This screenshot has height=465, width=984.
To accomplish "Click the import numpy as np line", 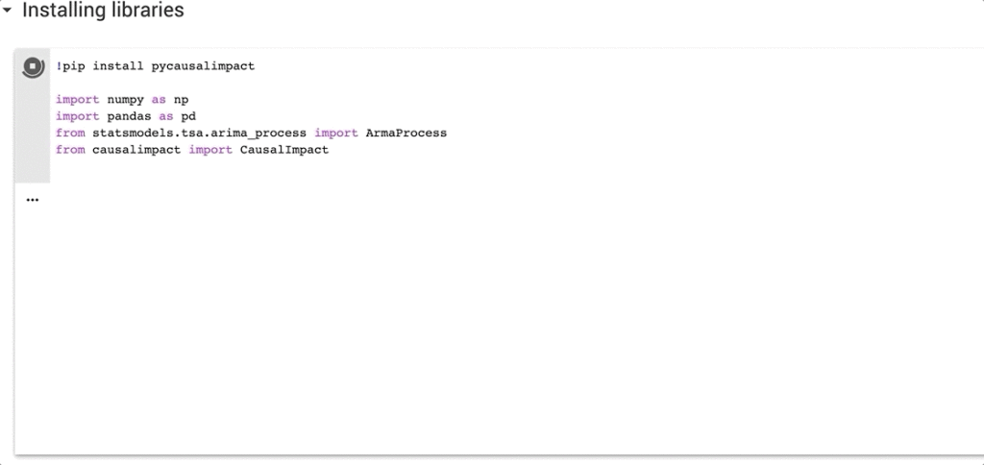I will point(122,100).
